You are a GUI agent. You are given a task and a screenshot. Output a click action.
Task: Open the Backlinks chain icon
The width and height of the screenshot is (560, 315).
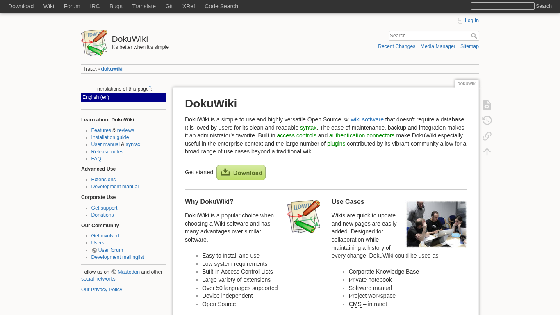point(487,136)
